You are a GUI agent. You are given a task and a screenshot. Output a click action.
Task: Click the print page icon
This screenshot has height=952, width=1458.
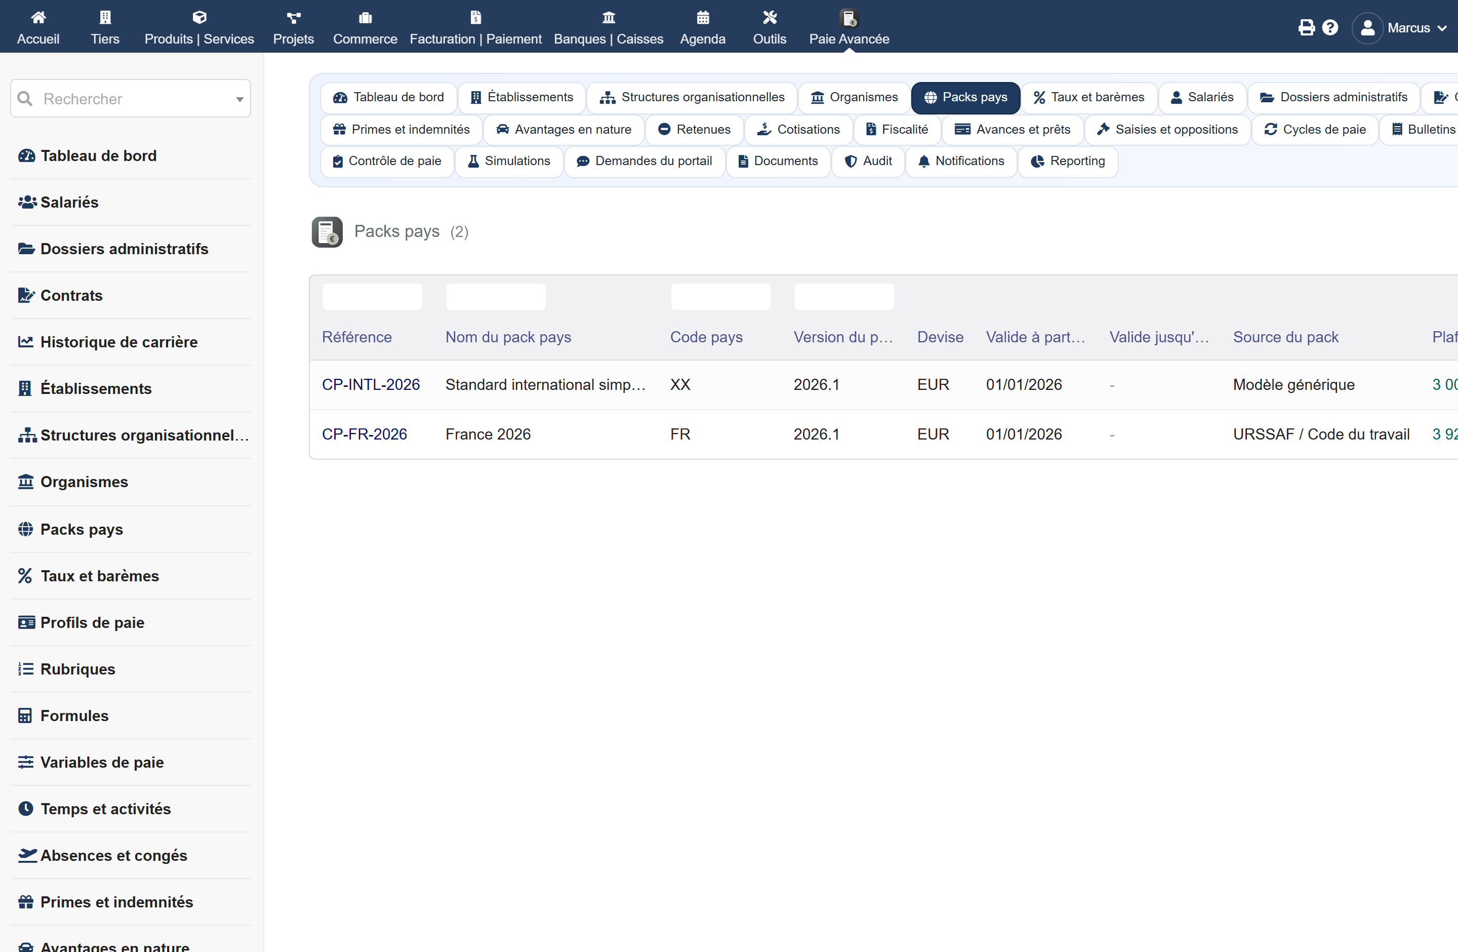pos(1306,27)
